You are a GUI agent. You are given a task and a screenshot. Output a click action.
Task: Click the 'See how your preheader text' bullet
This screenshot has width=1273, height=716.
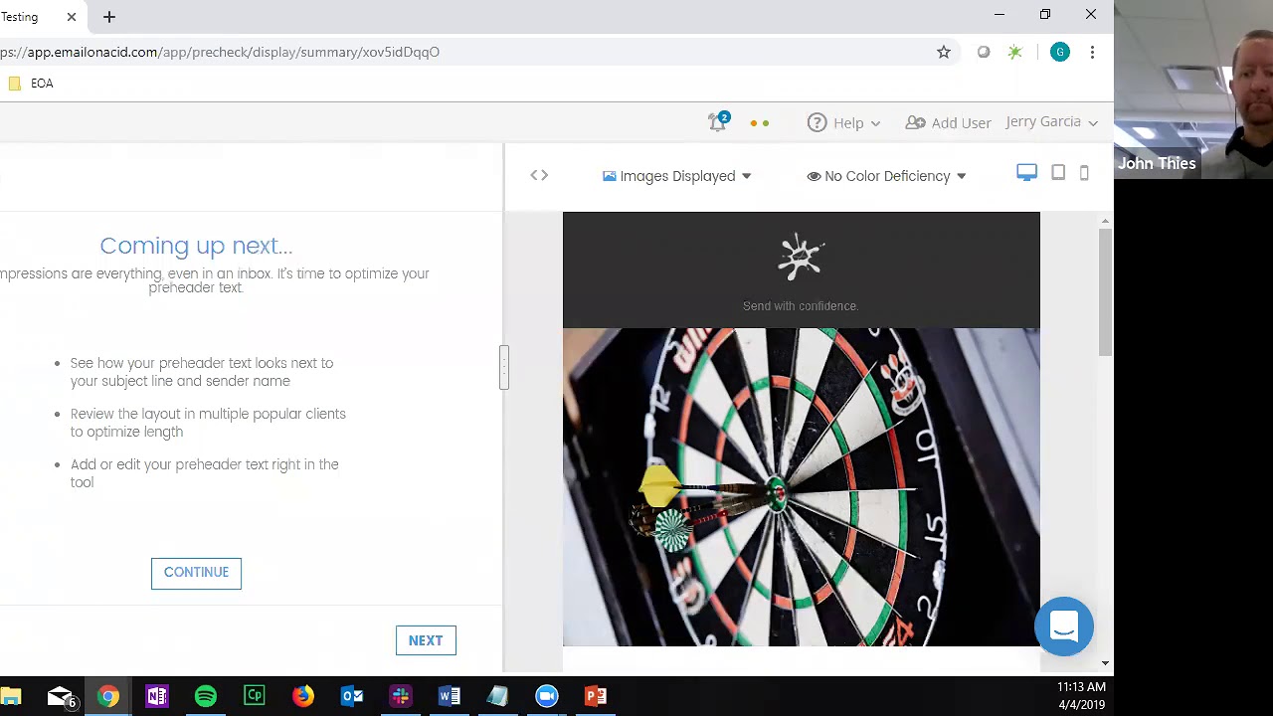click(x=202, y=372)
